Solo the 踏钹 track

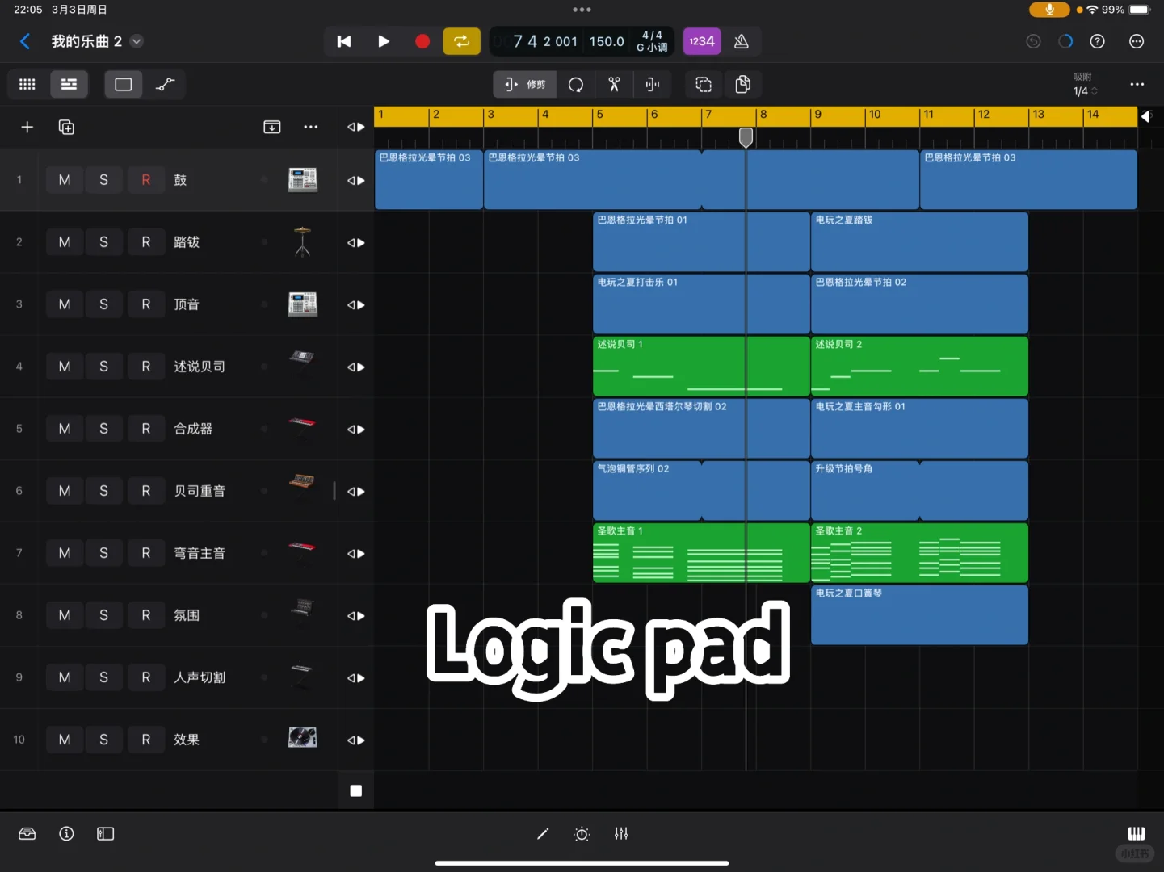pos(103,241)
